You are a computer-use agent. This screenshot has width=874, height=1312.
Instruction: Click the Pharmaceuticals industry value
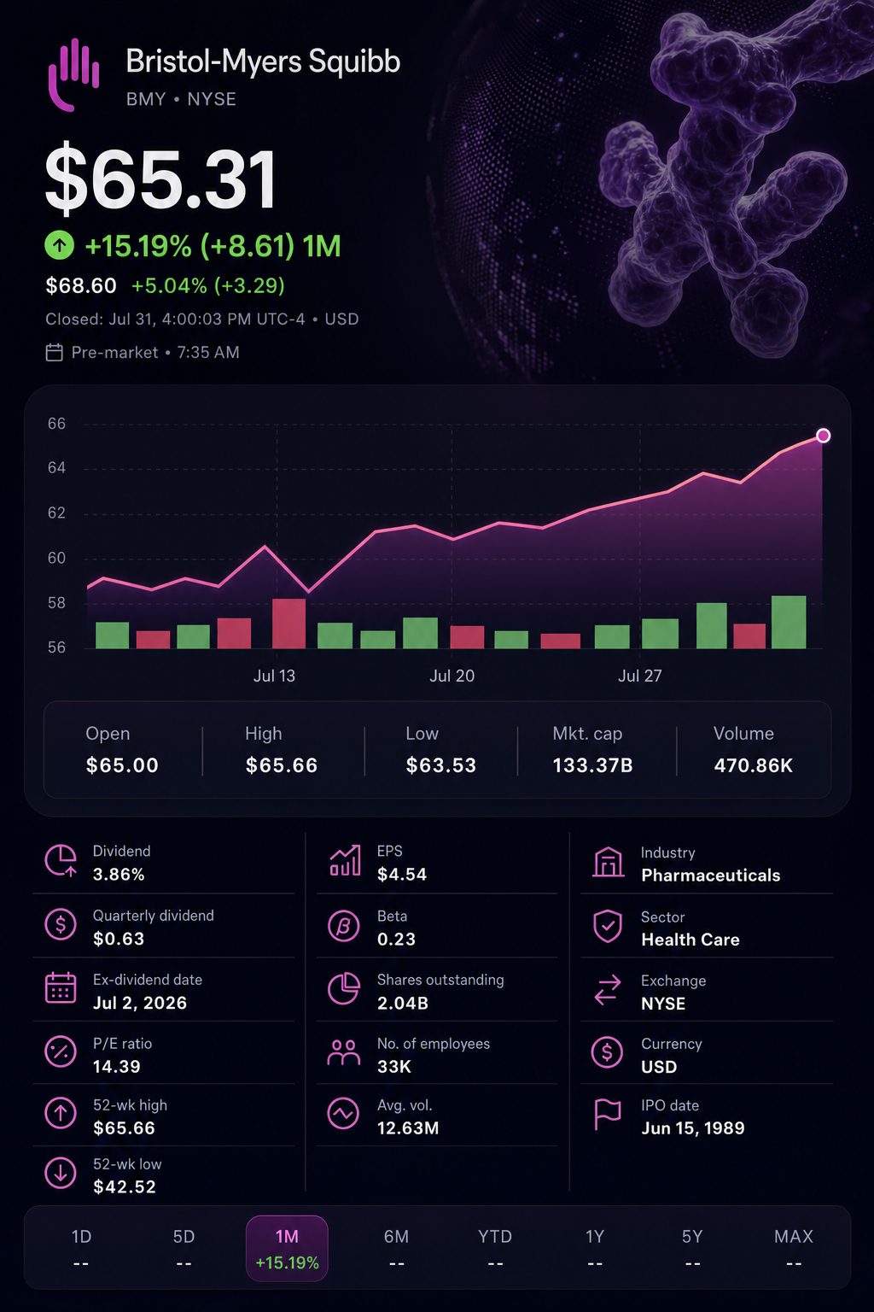(x=711, y=876)
